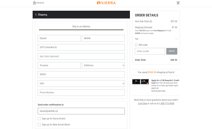Click the $37.00 sub-total value
212x129 pixels.
pos(174,21)
